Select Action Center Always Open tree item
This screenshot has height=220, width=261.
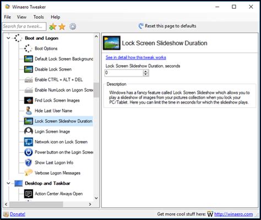point(59,194)
